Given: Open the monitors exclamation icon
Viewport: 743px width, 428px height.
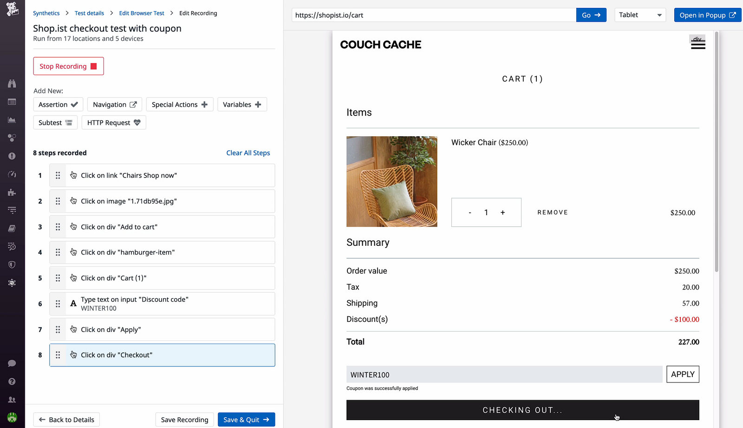Looking at the screenshot, I should [x=12, y=156].
